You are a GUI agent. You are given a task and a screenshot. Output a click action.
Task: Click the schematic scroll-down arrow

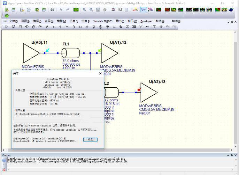236,146
